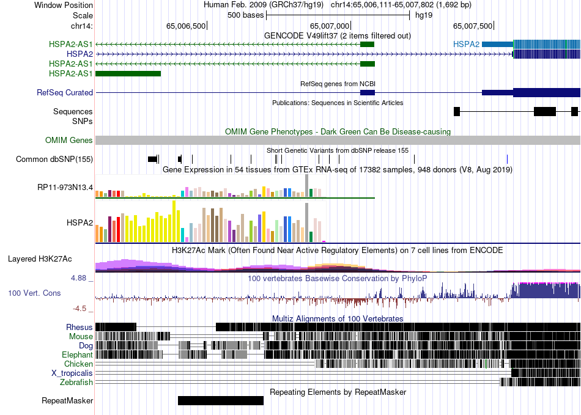The height and width of the screenshot is (415, 581).
Task: Click the Dog alignment label
Action: click(x=86, y=346)
